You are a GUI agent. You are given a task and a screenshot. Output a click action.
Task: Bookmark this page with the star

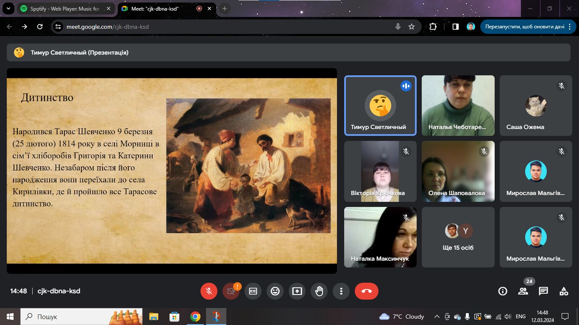coord(412,27)
